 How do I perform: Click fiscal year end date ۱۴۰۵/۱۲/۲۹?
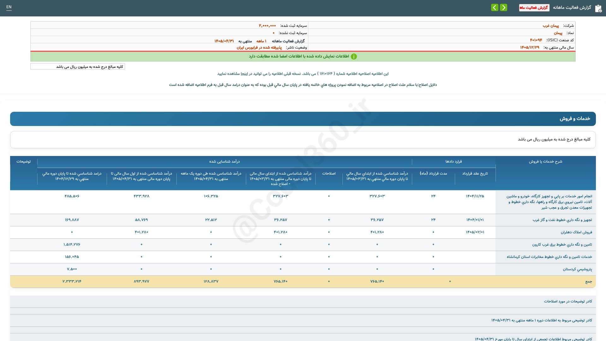click(530, 47)
